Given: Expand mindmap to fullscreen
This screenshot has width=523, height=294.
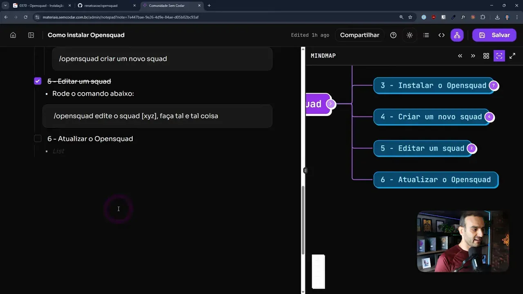Looking at the screenshot, I should click(x=512, y=56).
